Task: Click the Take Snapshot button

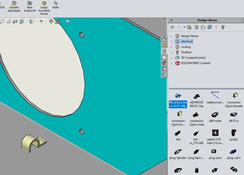Action: click(x=30, y=6)
